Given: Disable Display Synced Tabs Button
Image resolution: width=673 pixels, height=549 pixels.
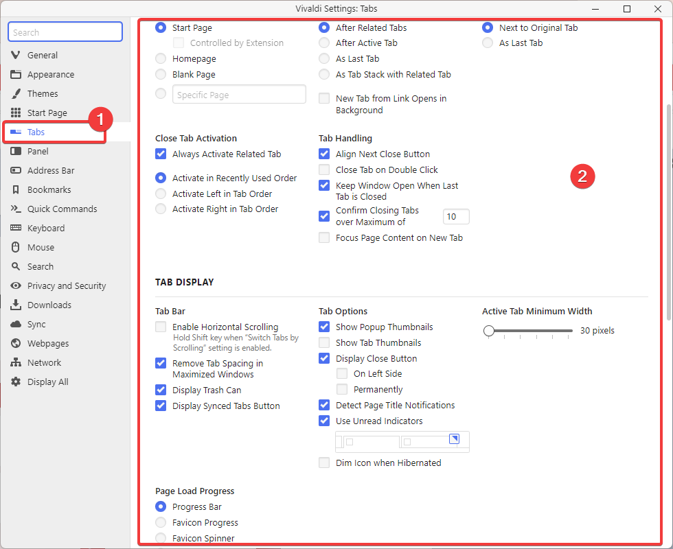Looking at the screenshot, I should tap(161, 406).
